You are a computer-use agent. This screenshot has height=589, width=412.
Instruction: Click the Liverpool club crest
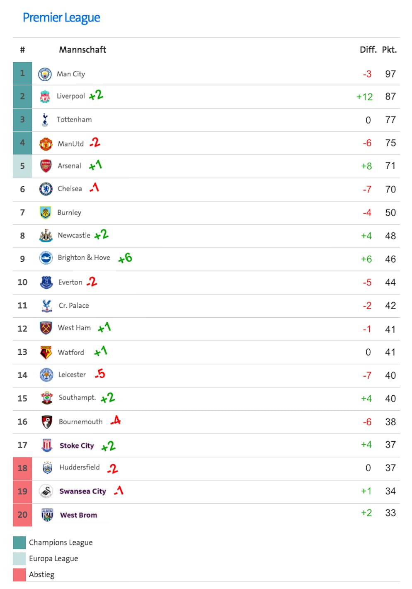(x=45, y=97)
